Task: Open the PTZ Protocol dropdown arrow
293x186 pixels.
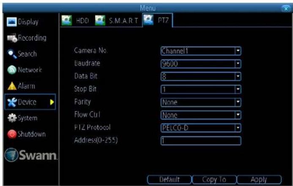Action: click(x=238, y=128)
